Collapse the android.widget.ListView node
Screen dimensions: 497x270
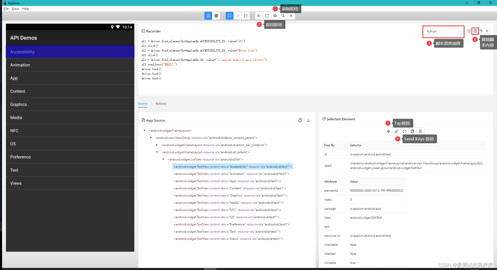163,159
